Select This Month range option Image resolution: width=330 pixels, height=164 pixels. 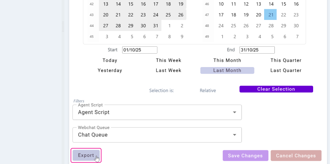click(227, 61)
